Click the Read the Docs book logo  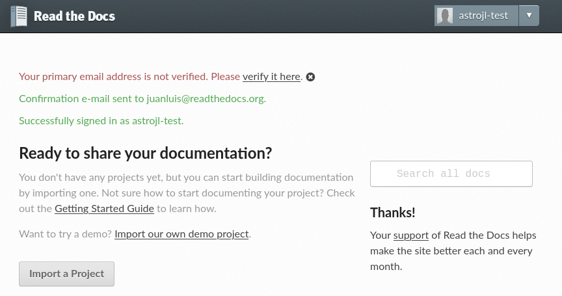20,16
